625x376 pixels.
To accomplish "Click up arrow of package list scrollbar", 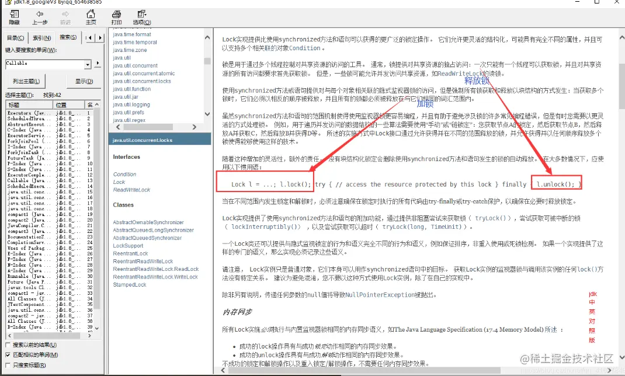I will [207, 37].
